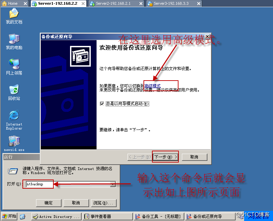Click 下一步(N) in backup wizard

166,157
